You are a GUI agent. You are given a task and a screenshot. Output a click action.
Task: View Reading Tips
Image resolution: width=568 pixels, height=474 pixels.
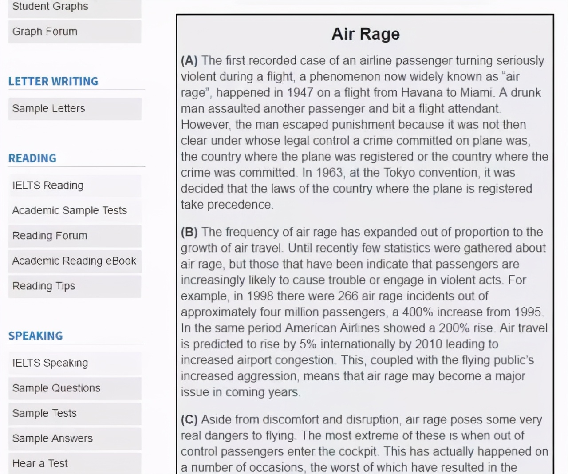[x=75, y=286]
